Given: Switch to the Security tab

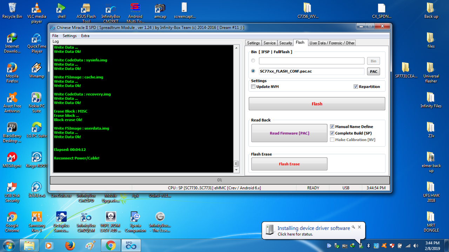Looking at the screenshot, I should point(286,43).
